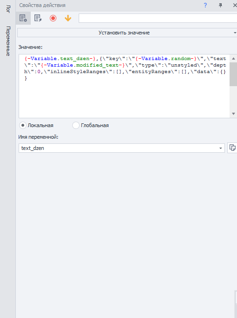Focus the empty toolbar comment field
Screen dimensions: 237x318
pyautogui.click(x=158, y=18)
